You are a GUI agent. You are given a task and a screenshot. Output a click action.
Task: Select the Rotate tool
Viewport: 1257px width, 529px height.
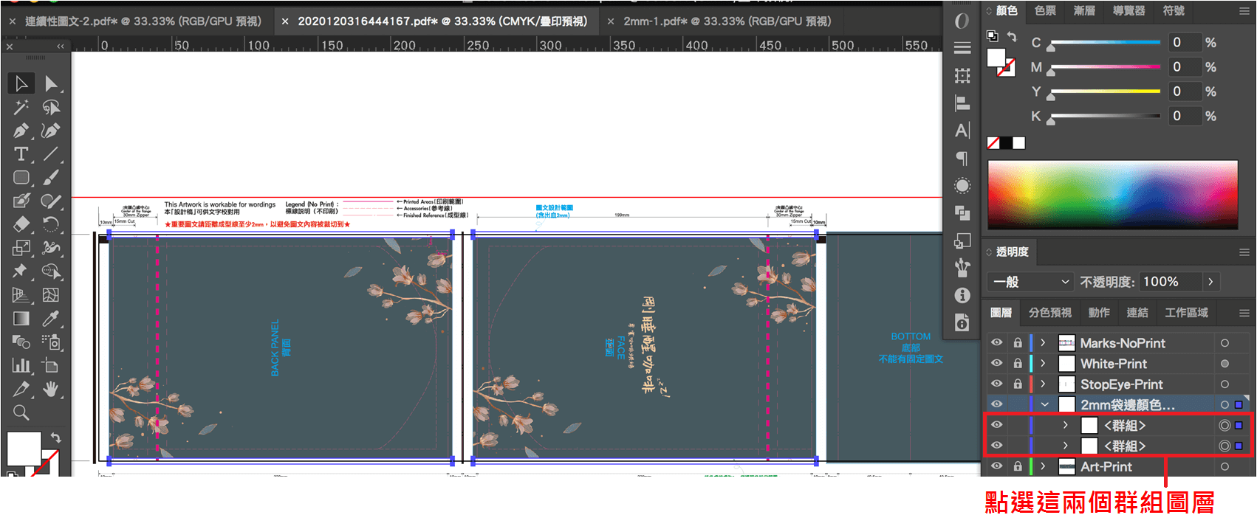[x=50, y=224]
